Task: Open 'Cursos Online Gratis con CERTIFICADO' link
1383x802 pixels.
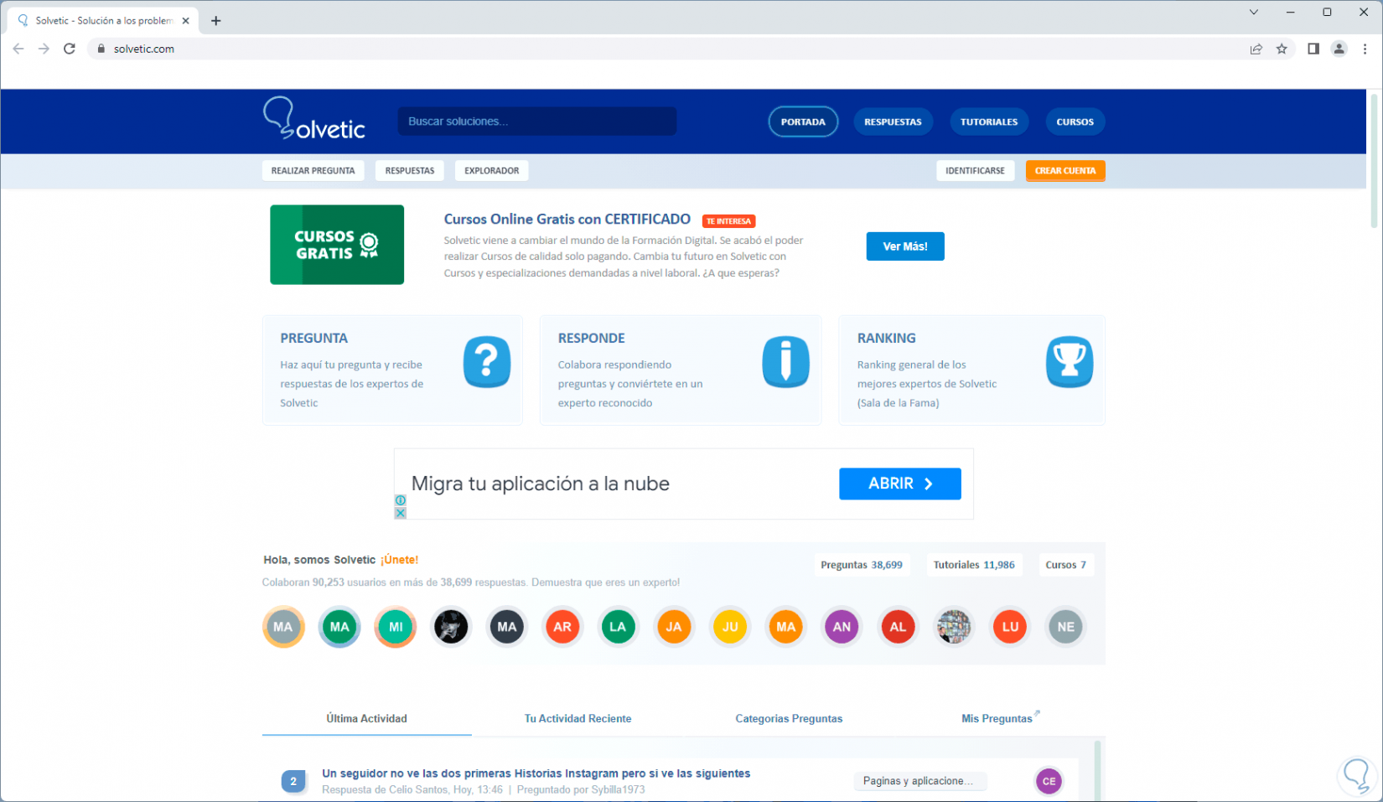Action: click(x=567, y=220)
